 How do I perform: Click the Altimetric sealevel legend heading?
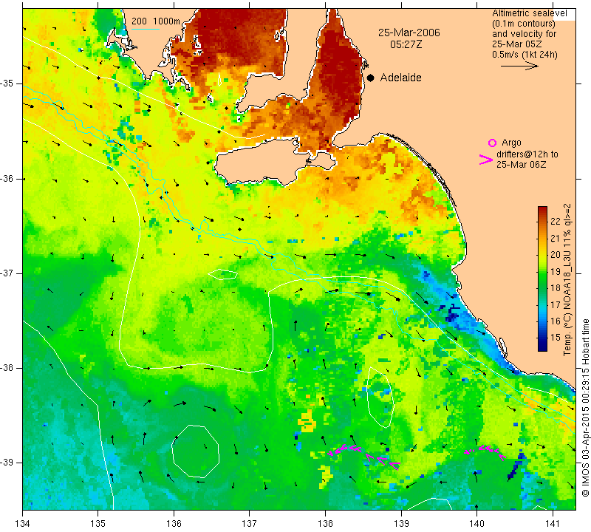[x=529, y=13]
